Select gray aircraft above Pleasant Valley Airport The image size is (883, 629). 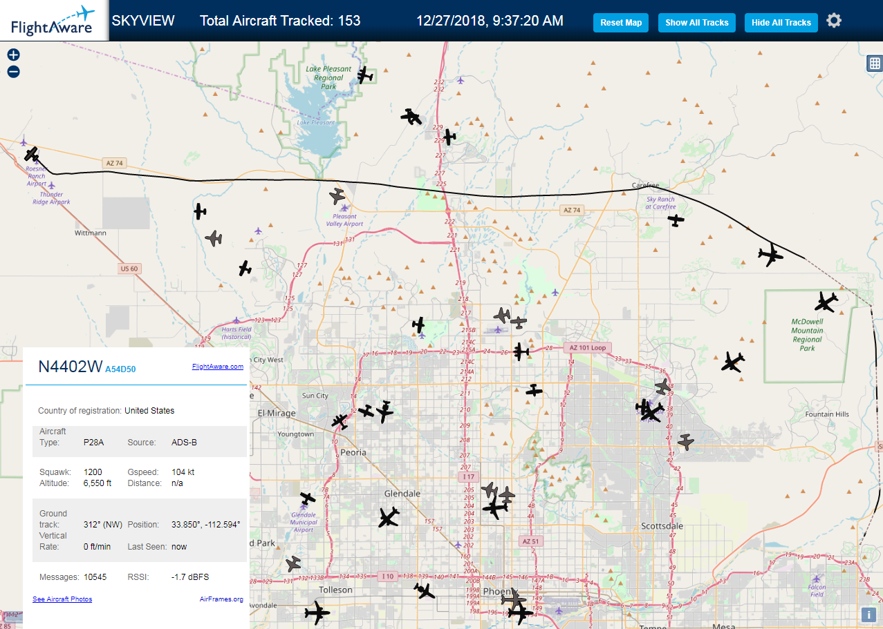tap(337, 197)
